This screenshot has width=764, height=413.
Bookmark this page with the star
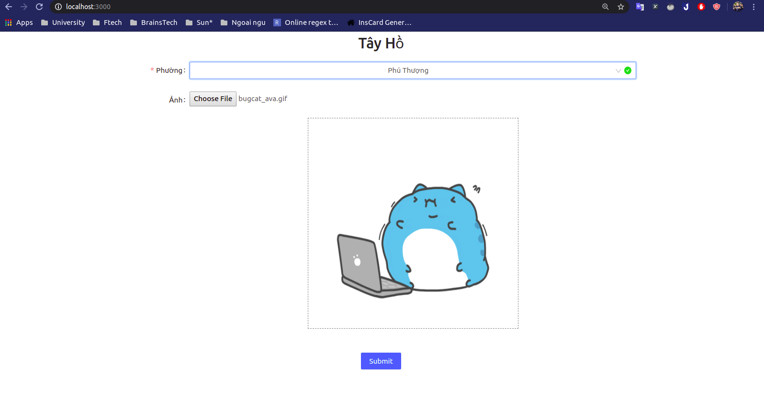621,7
